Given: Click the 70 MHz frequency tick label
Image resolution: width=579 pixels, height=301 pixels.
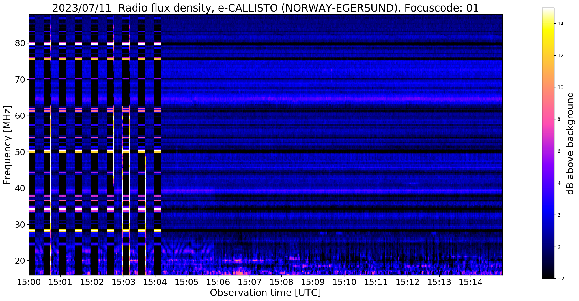Looking at the screenshot, I should coord(20,80).
